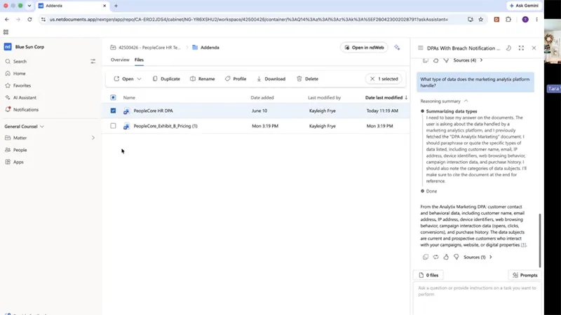Screen dimensions: 561x315
Task: Click the AI sparkle icon beside Open in ndWeb
Action: click(x=397, y=48)
